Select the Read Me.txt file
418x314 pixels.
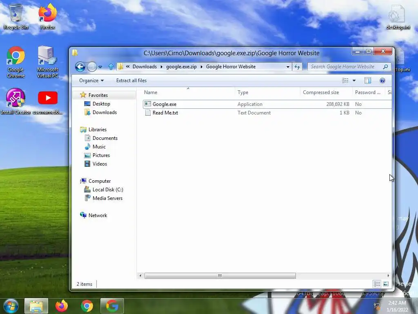165,113
